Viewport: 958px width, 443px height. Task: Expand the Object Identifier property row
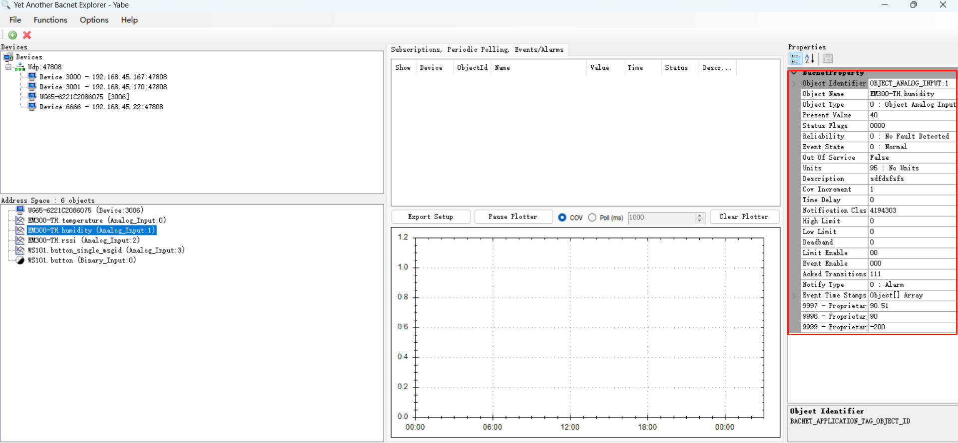click(x=794, y=83)
